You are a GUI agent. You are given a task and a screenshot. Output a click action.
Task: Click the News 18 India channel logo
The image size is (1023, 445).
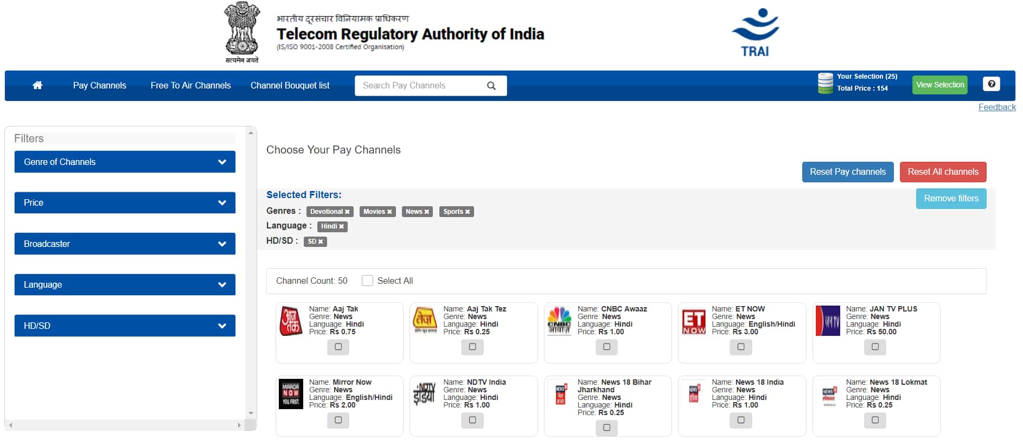coord(694,394)
